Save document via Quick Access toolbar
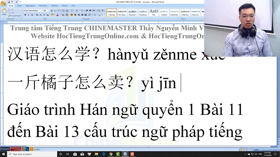 (9, 2)
